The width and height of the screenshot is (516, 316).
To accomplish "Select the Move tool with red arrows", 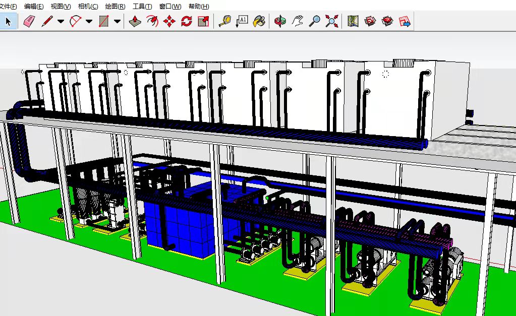I will point(169,21).
